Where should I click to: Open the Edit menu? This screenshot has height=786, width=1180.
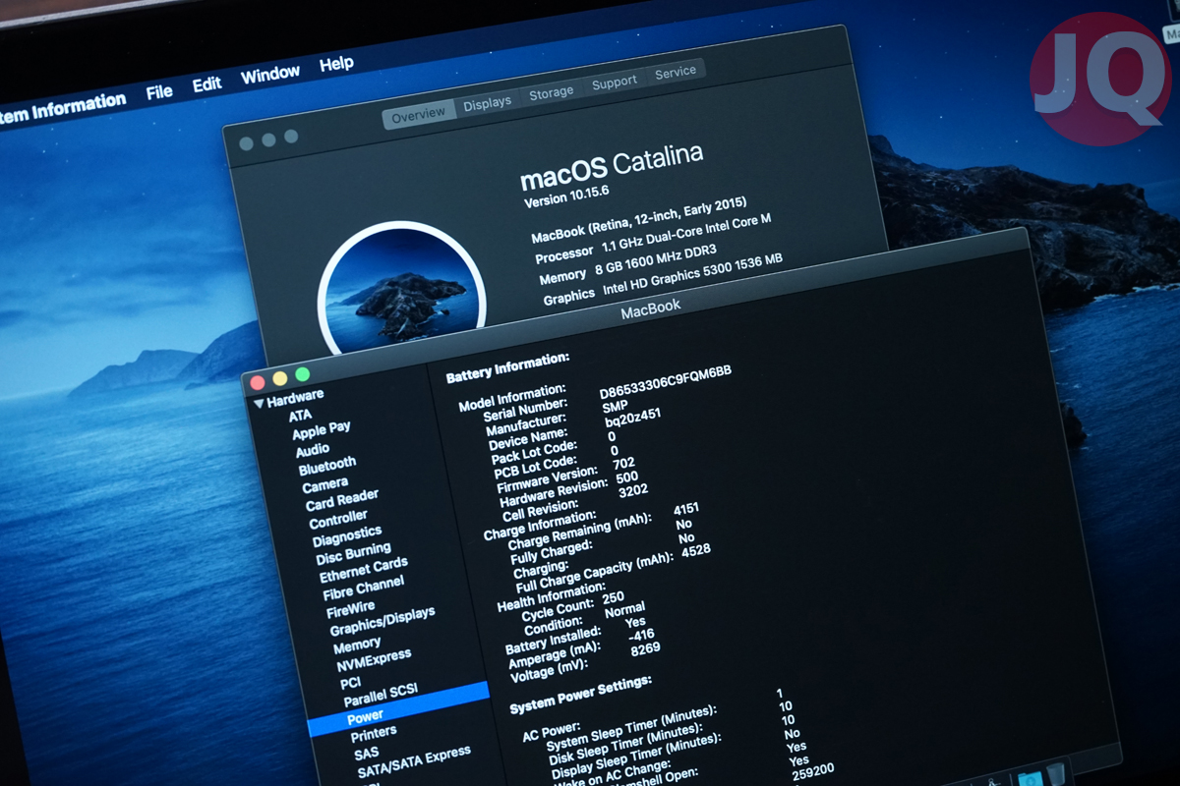(x=206, y=84)
